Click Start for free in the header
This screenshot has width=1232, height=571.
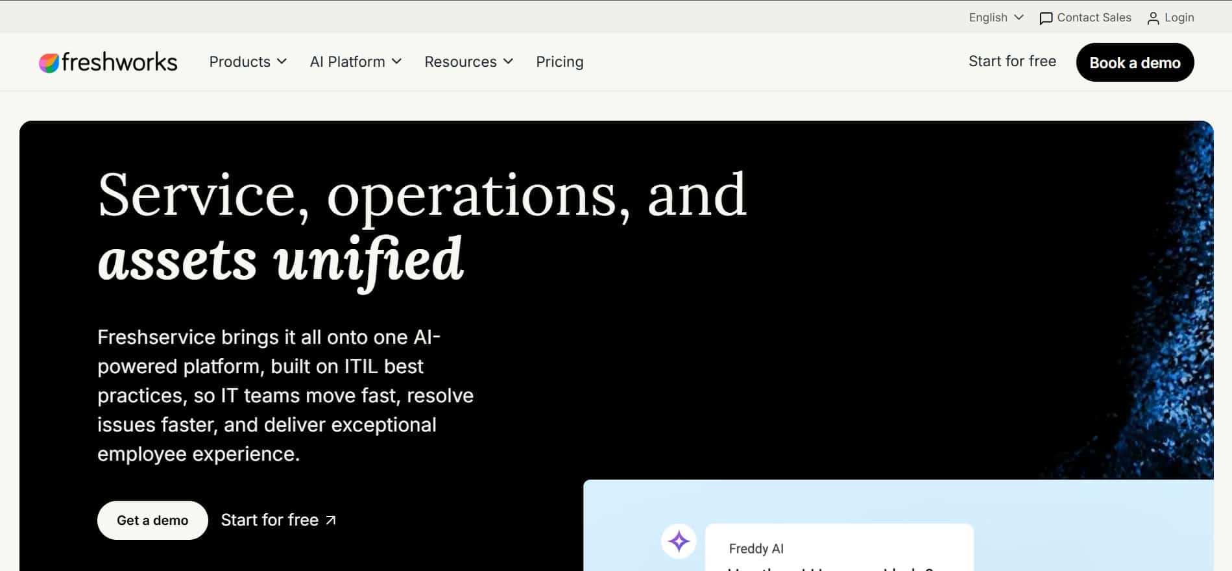click(x=1012, y=61)
